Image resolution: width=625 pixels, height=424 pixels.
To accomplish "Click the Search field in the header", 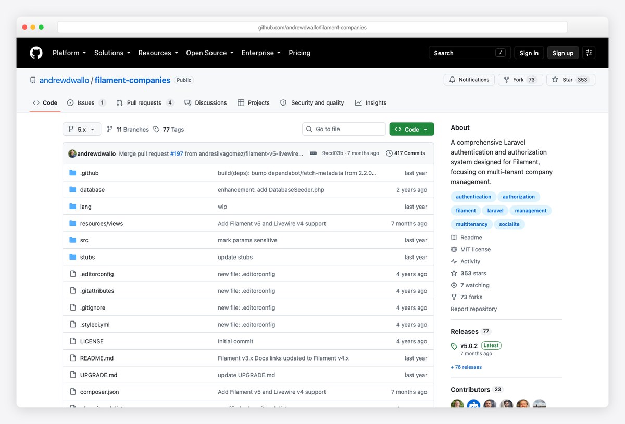I will (x=470, y=53).
